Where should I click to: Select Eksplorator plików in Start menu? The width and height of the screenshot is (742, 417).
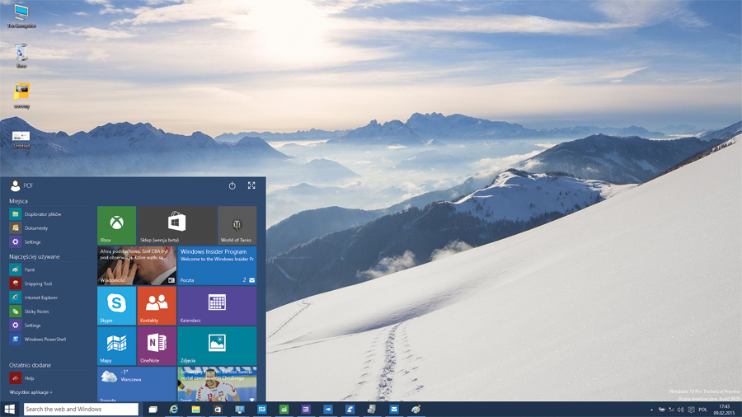click(x=42, y=214)
